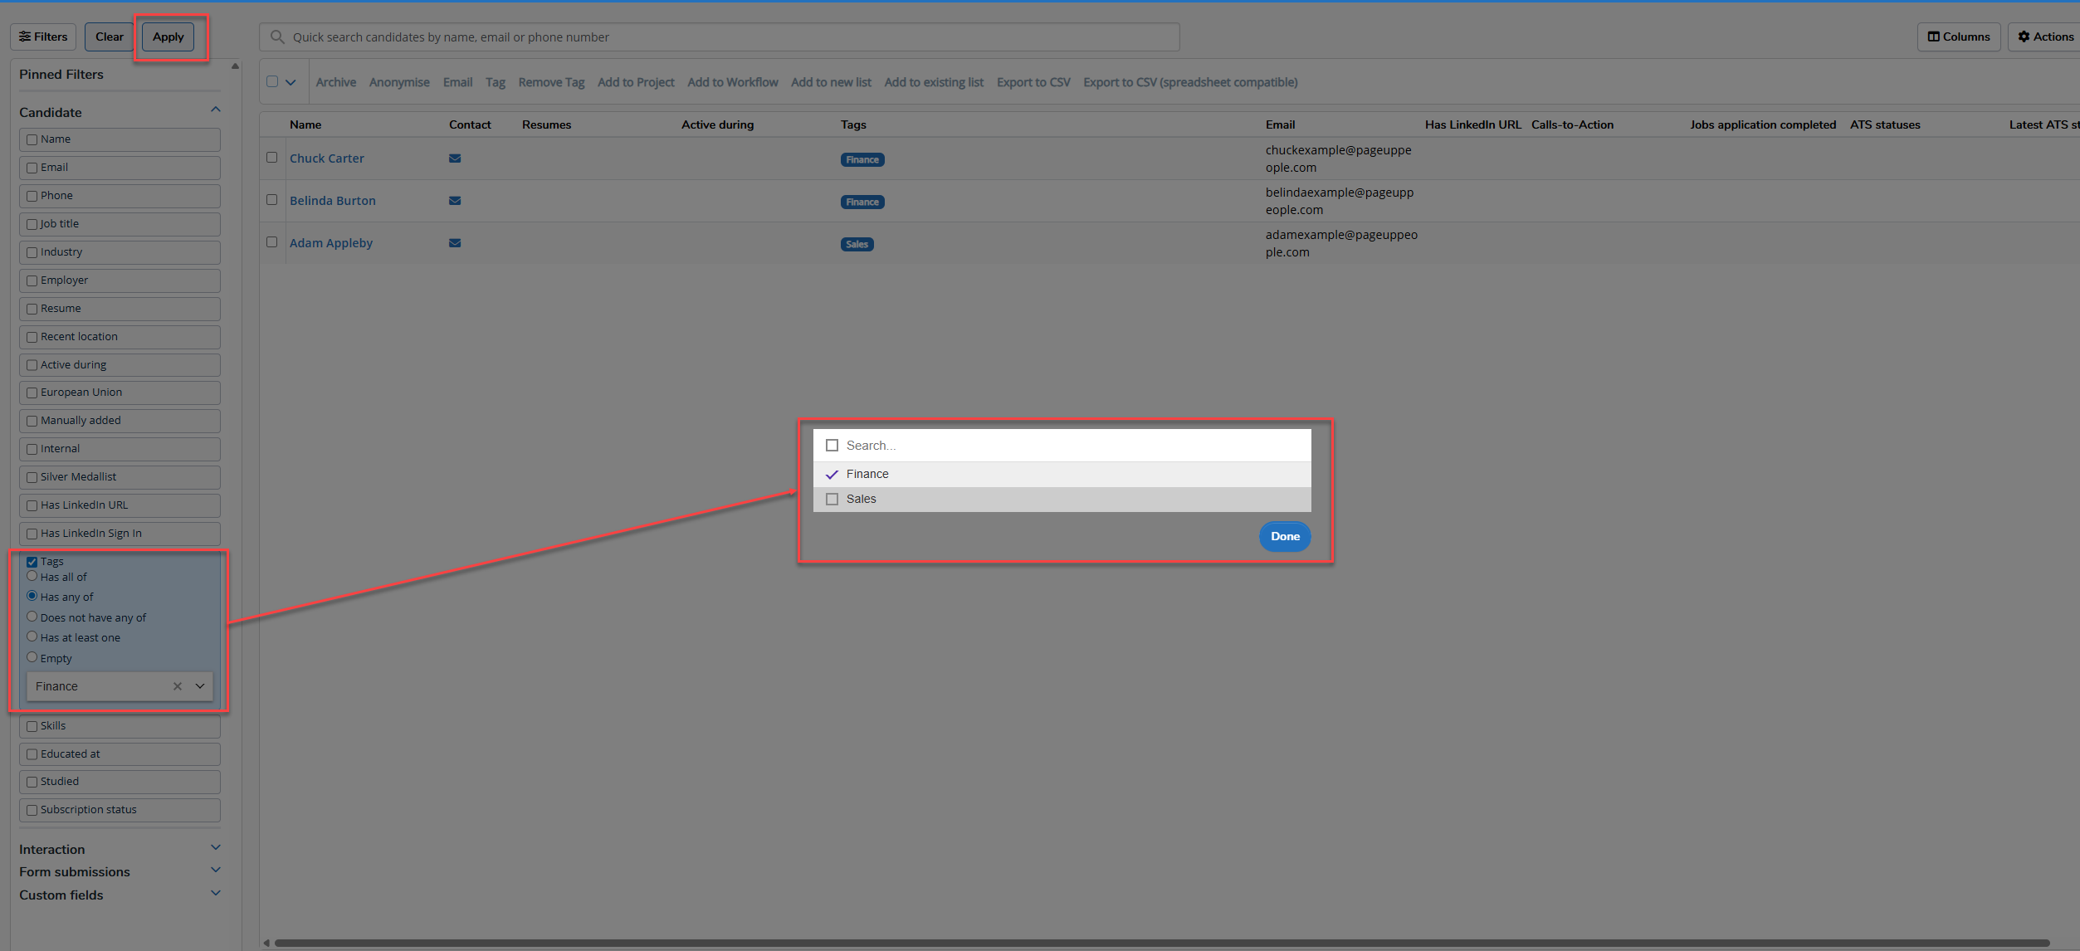Image resolution: width=2080 pixels, height=951 pixels.
Task: Click the Clear filters button
Action: point(109,37)
